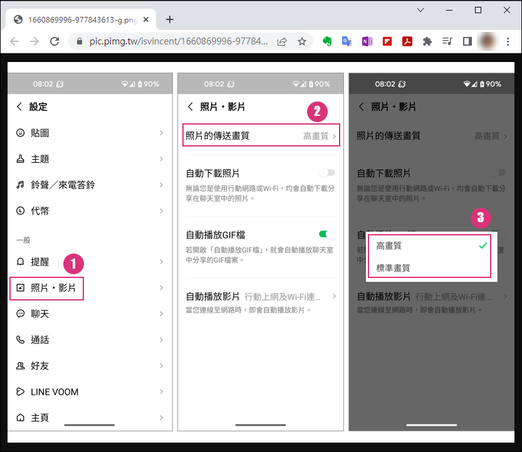Expand the 好友 row chevron

pyautogui.click(x=161, y=366)
